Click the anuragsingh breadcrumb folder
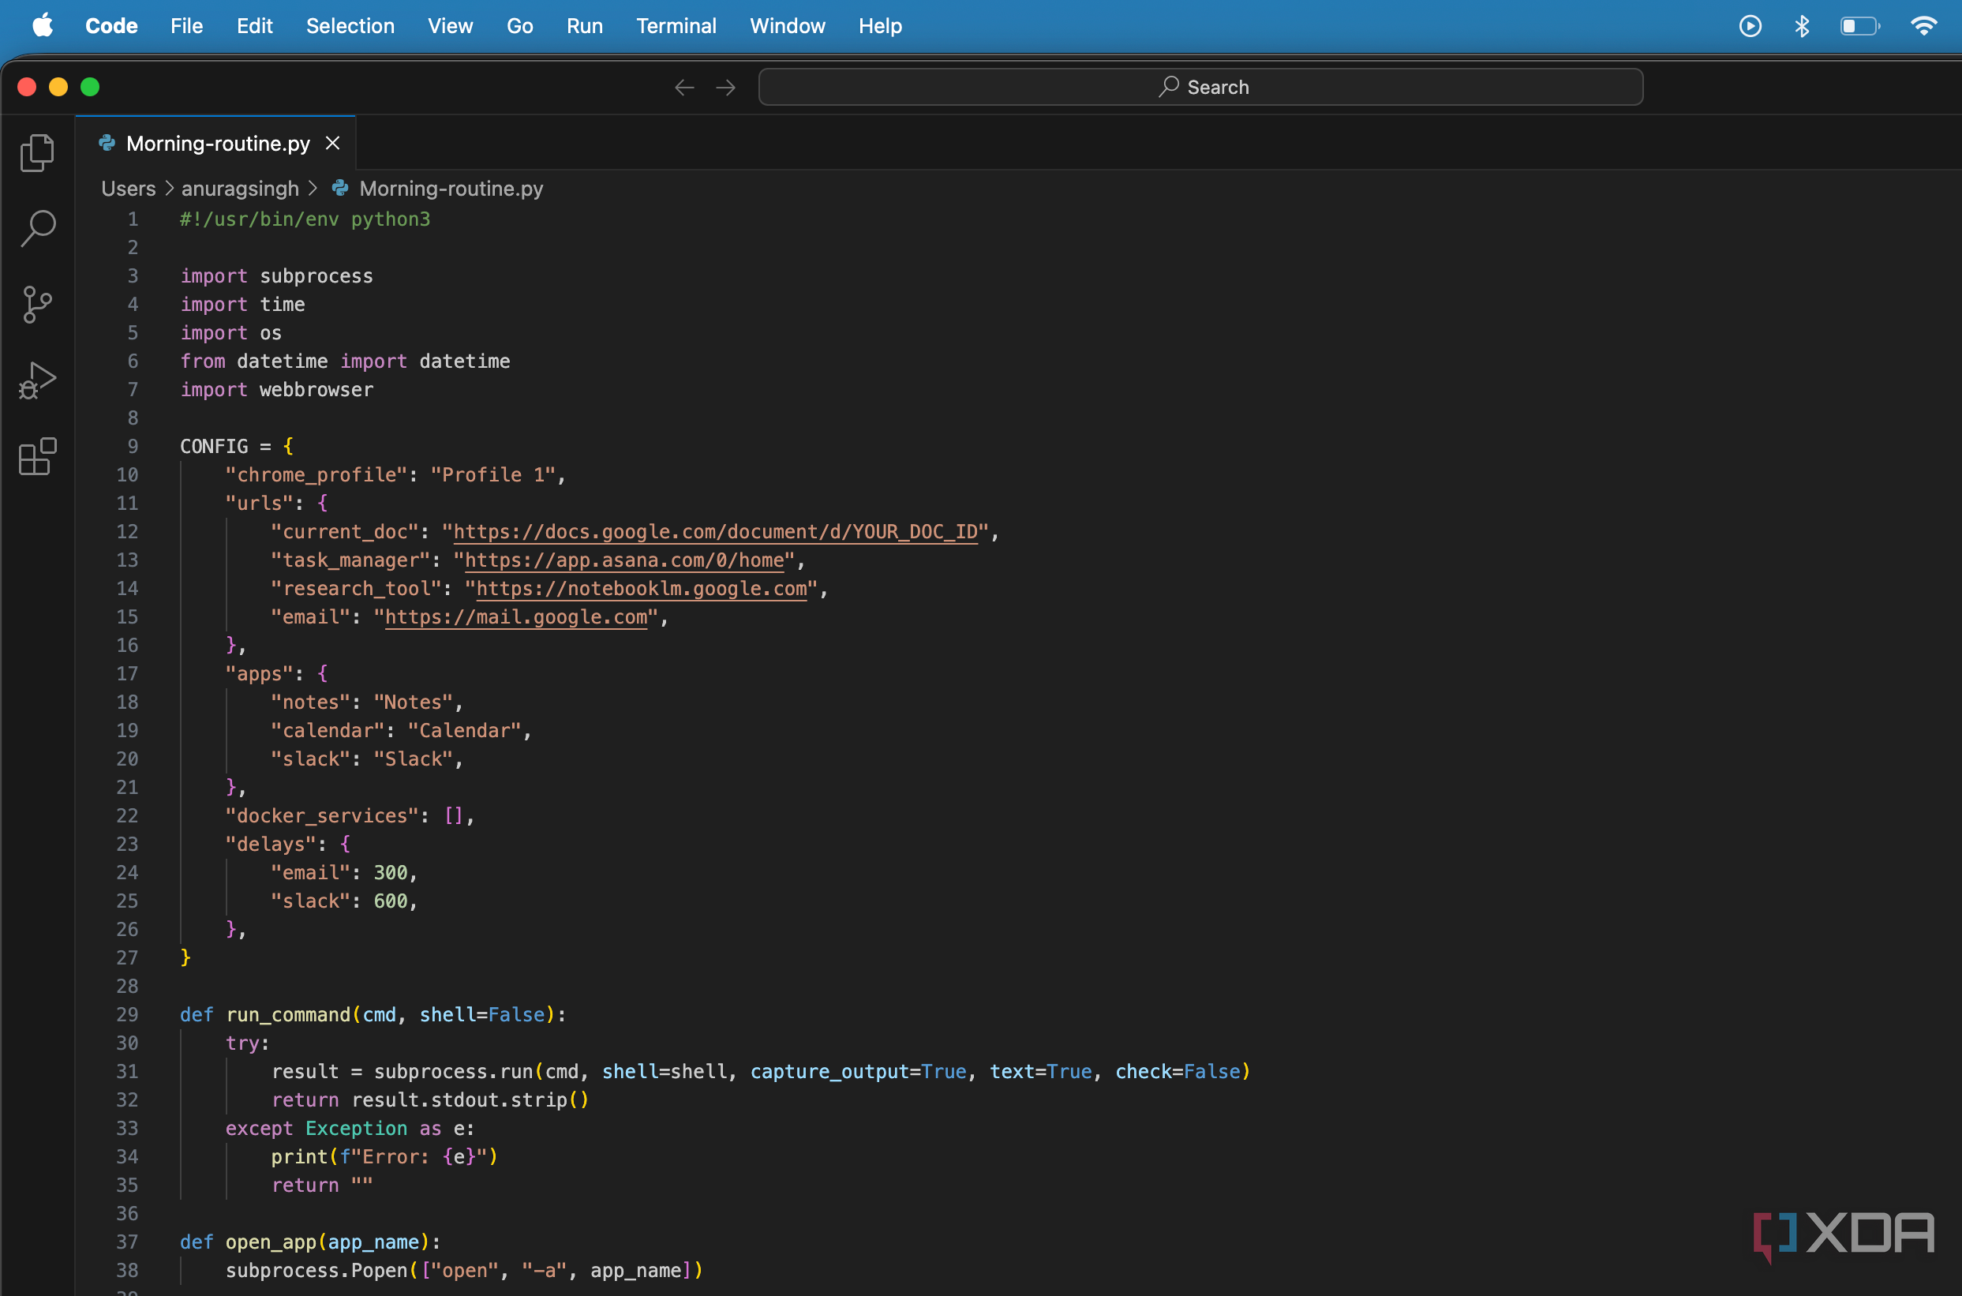Screen dimensions: 1962x1296 [240, 189]
